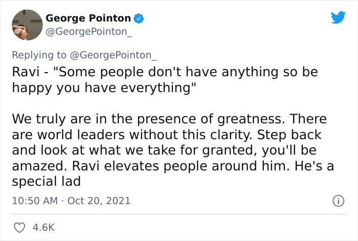The height and width of the screenshot is (241, 358).
Task: Click the Twitter bird logo
Action: point(338,17)
